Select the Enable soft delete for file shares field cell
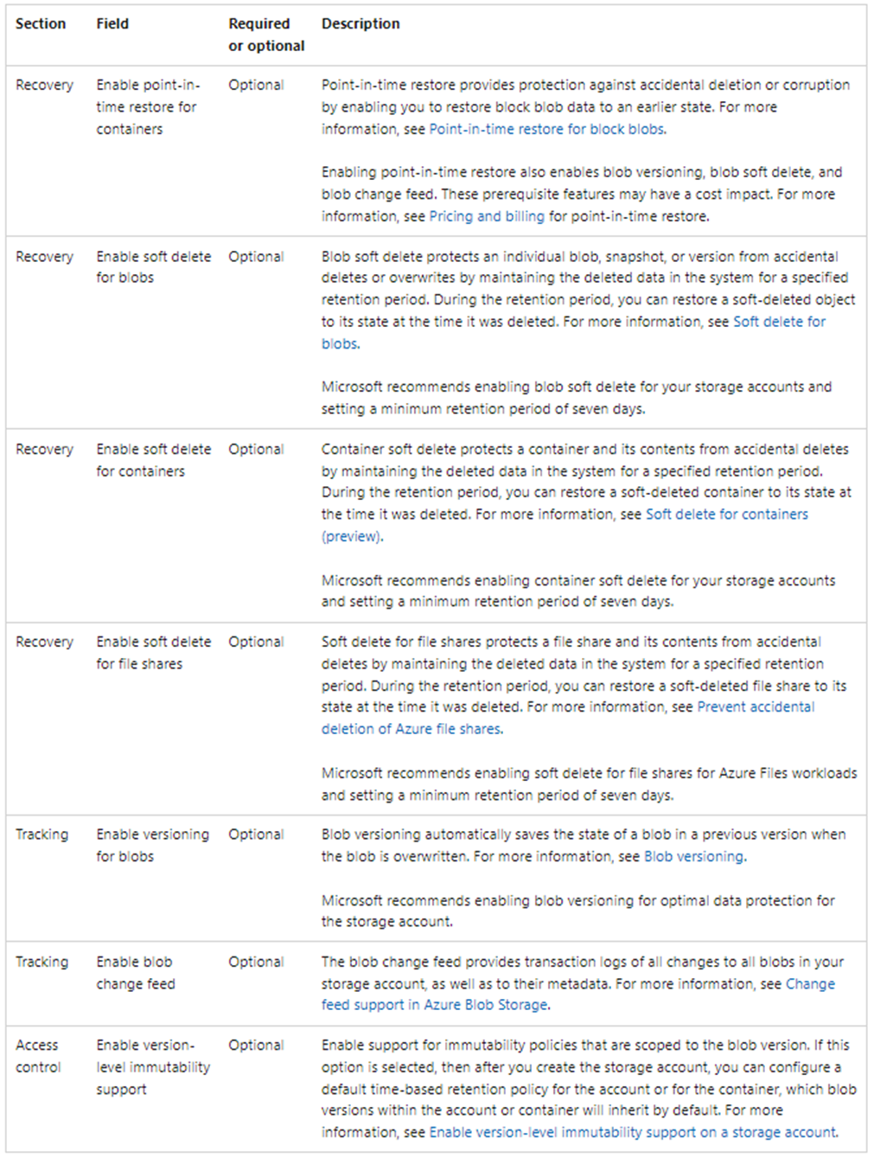The height and width of the screenshot is (1158, 874). coord(153,653)
